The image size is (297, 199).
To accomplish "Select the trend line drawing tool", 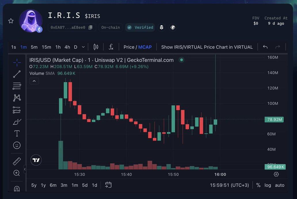I will coord(17,74).
